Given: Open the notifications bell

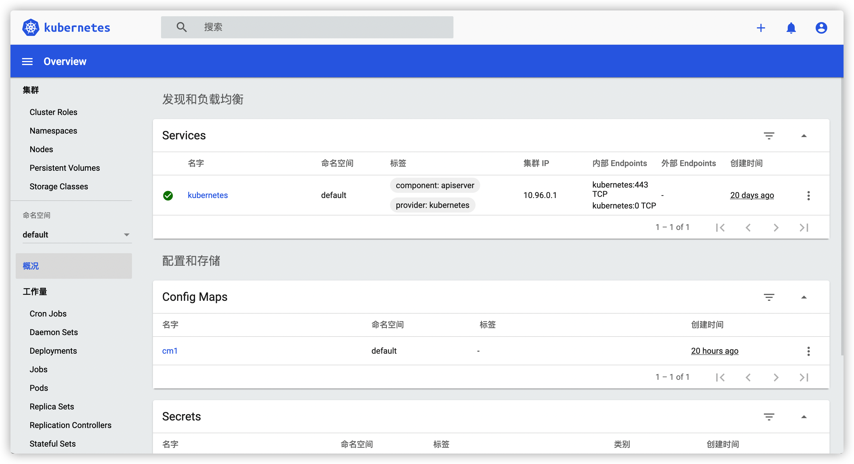Looking at the screenshot, I should [791, 28].
